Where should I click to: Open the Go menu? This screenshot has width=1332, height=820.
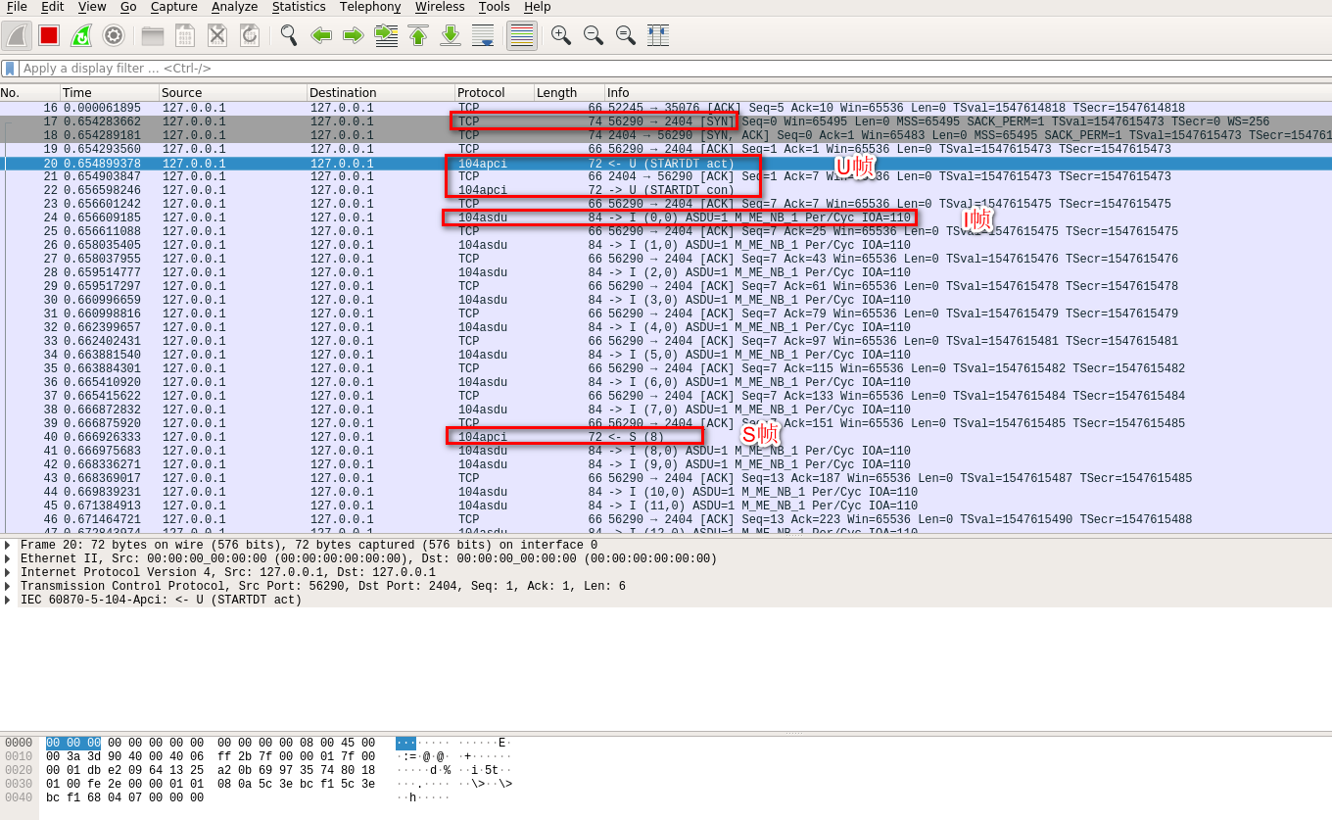128,7
